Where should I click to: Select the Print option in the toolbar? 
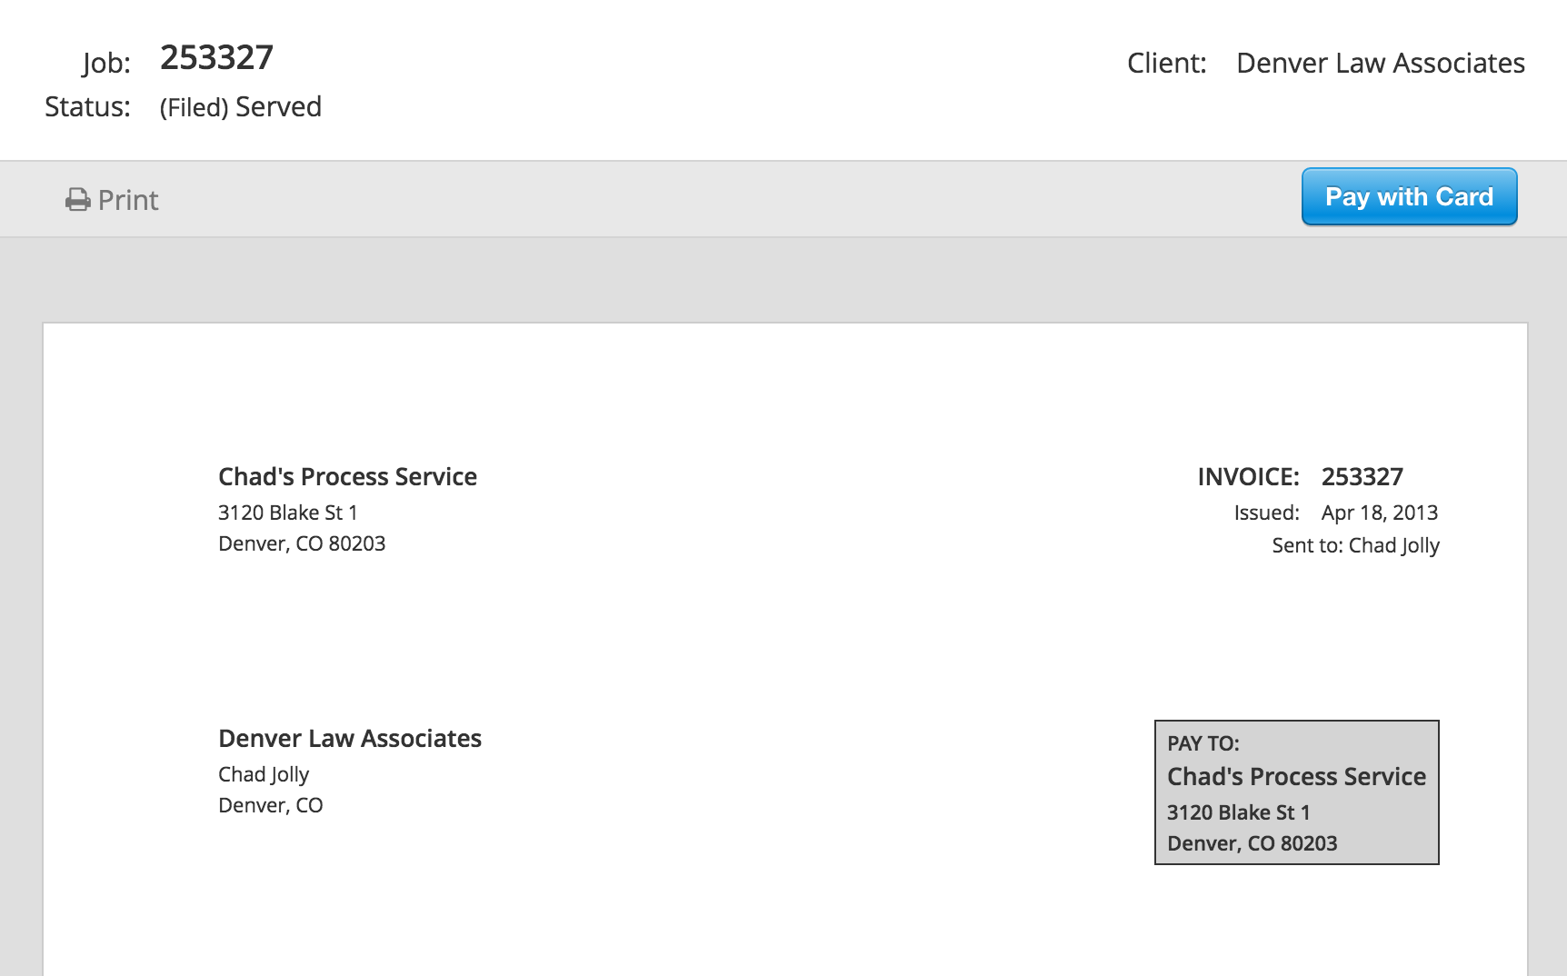pos(127,200)
